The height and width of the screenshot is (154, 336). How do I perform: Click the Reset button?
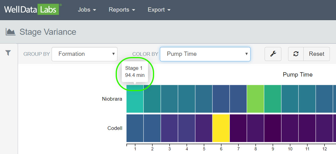click(x=316, y=54)
